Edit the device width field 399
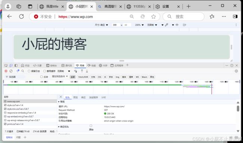The height and width of the screenshot is (143, 243). coord(116,25)
